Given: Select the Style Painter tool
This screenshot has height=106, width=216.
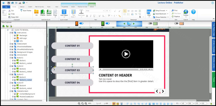Looking at the screenshot, I should point(26,11).
